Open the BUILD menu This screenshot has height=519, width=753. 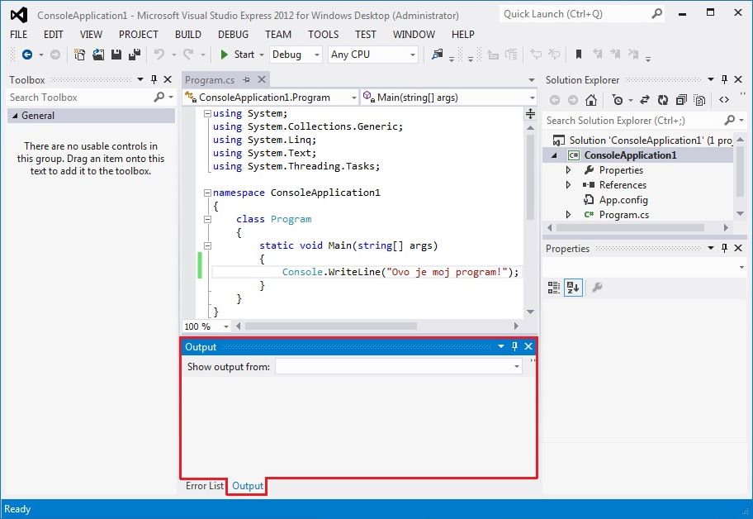coord(188,34)
